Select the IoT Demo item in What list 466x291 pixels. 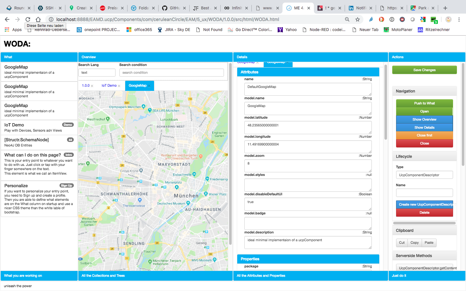pyautogui.click(x=39, y=127)
